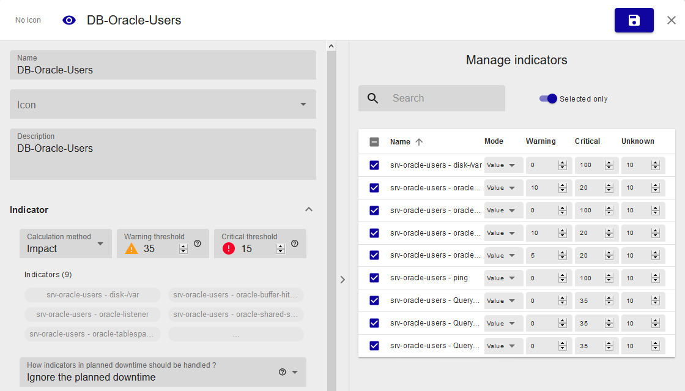
Task: Click the save floppy disk icon
Action: (634, 20)
